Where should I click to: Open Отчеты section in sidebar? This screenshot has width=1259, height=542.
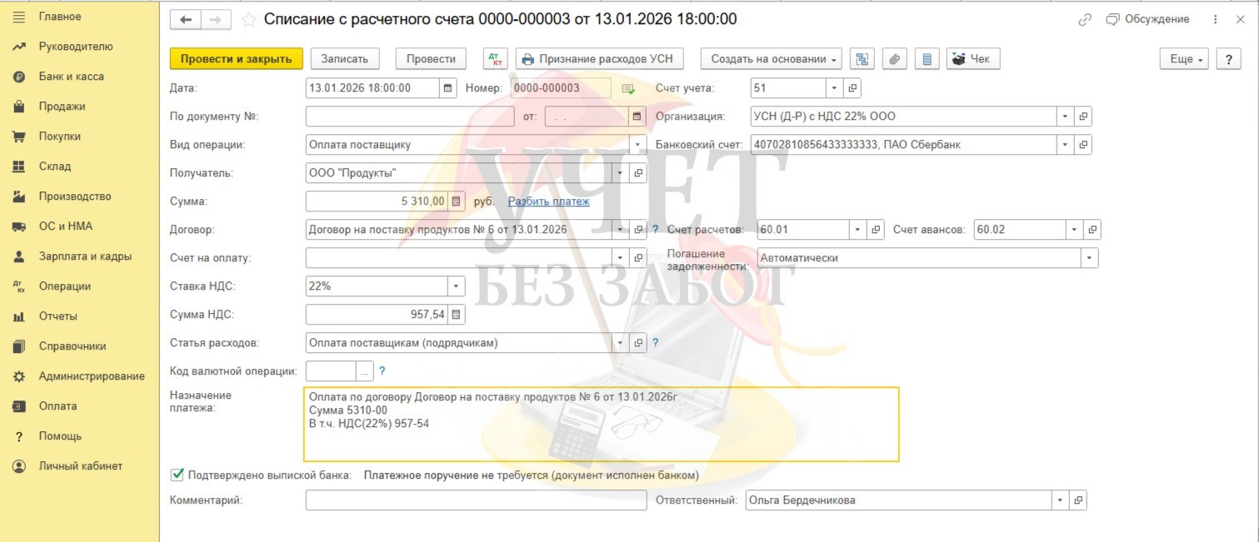(57, 316)
